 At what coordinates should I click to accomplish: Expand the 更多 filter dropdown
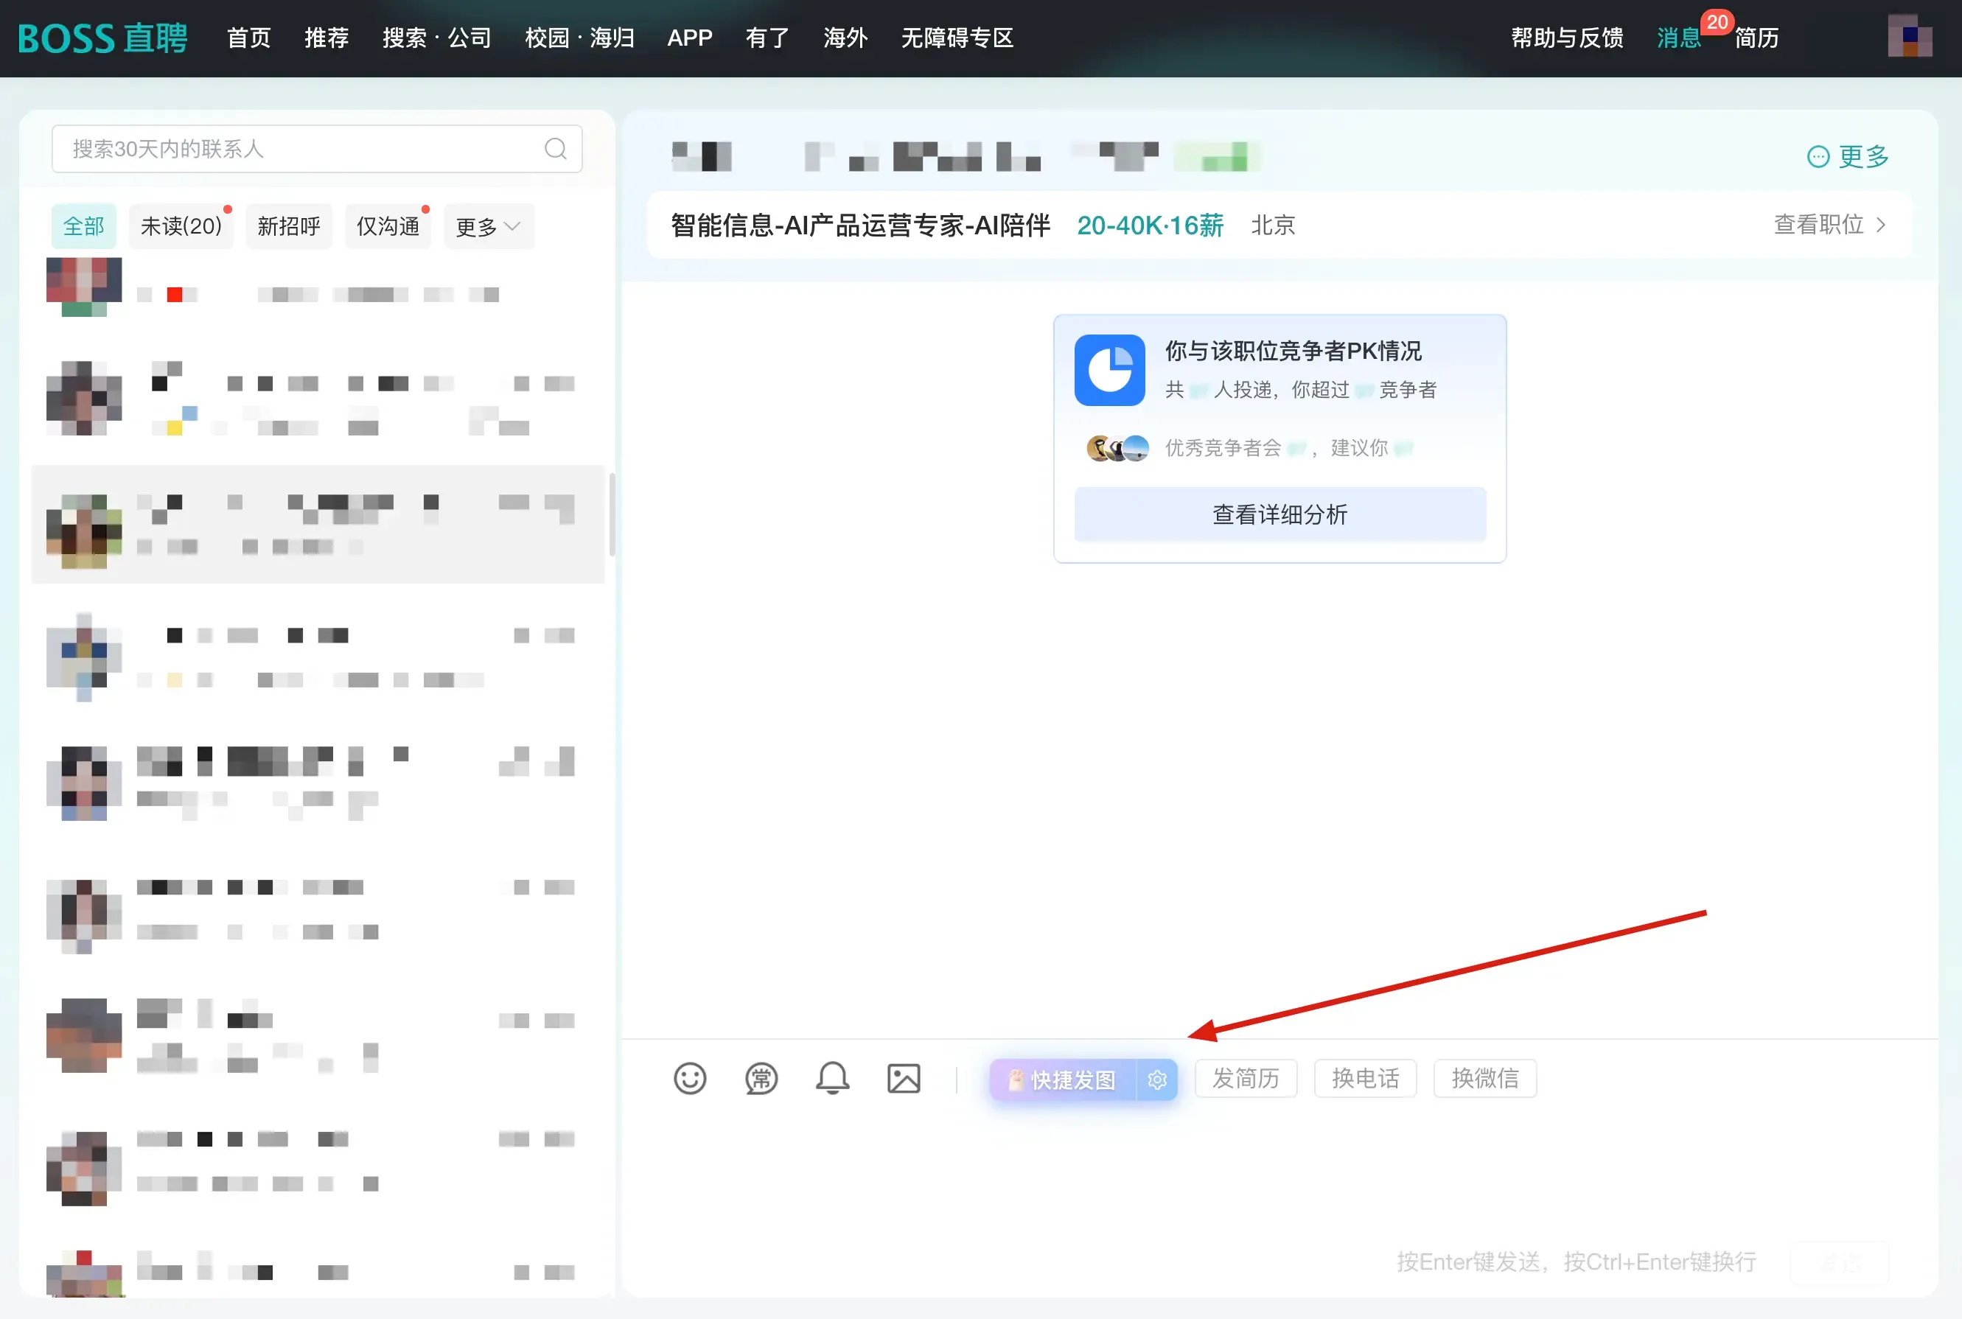pyautogui.click(x=488, y=225)
